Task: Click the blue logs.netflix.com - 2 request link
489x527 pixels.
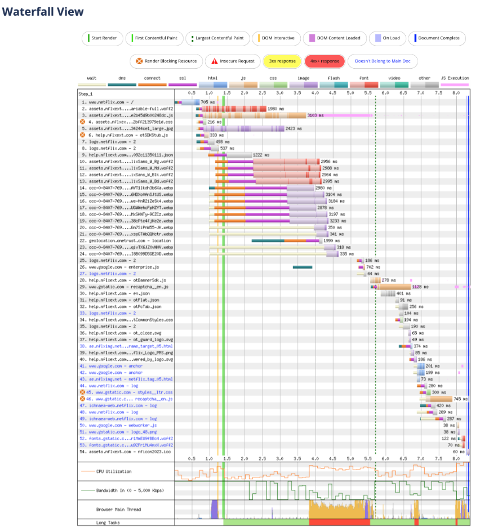Action: (x=107, y=274)
